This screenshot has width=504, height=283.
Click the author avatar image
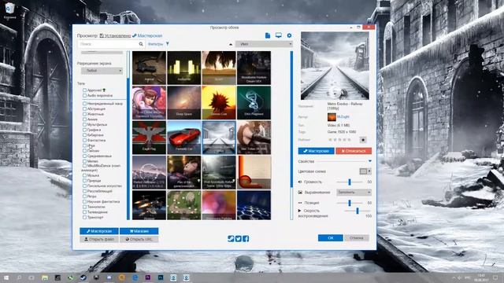click(332, 117)
